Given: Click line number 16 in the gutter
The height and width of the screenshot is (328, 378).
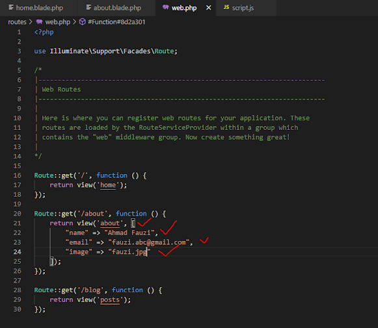Looking at the screenshot, I should pos(18,175).
